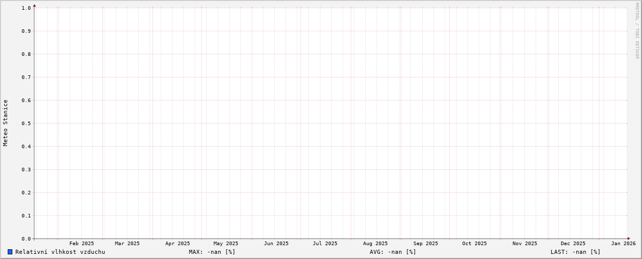Click the Feb 2025 x-axis label

coord(82,244)
